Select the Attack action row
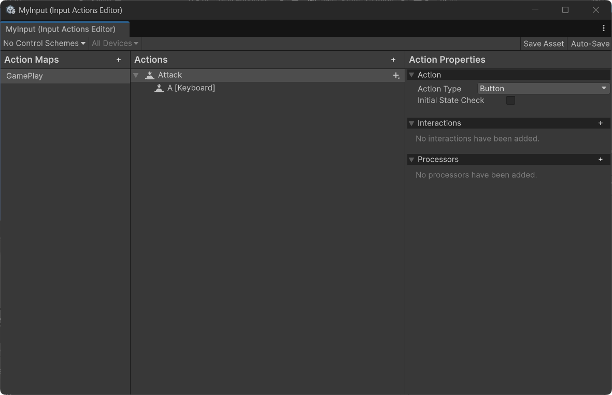 point(267,75)
